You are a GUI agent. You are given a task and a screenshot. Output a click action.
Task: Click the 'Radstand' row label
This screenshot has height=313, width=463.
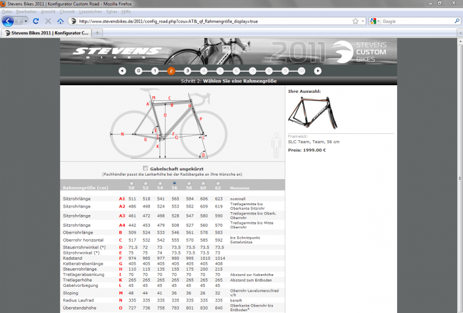(72, 258)
